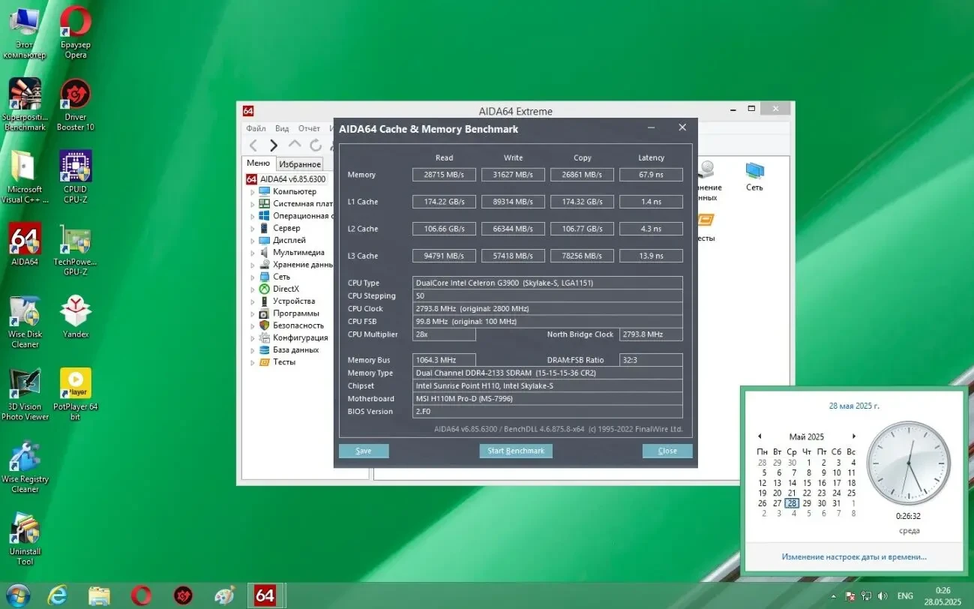Open the date and time settings link
This screenshot has width=974, height=609.
pos(855,556)
